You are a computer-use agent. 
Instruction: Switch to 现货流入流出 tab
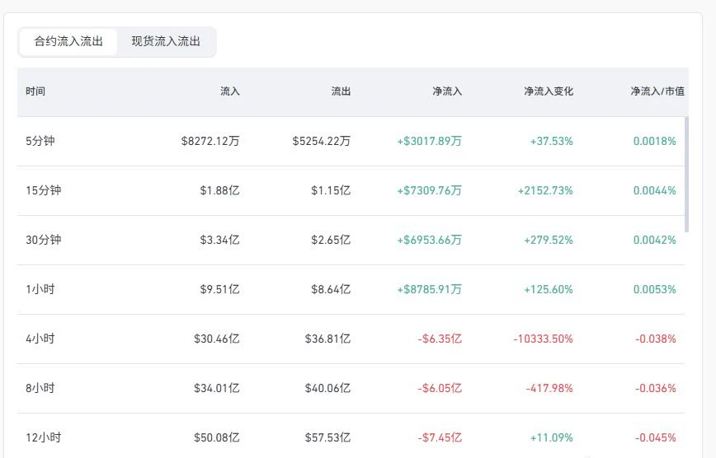[x=166, y=41]
